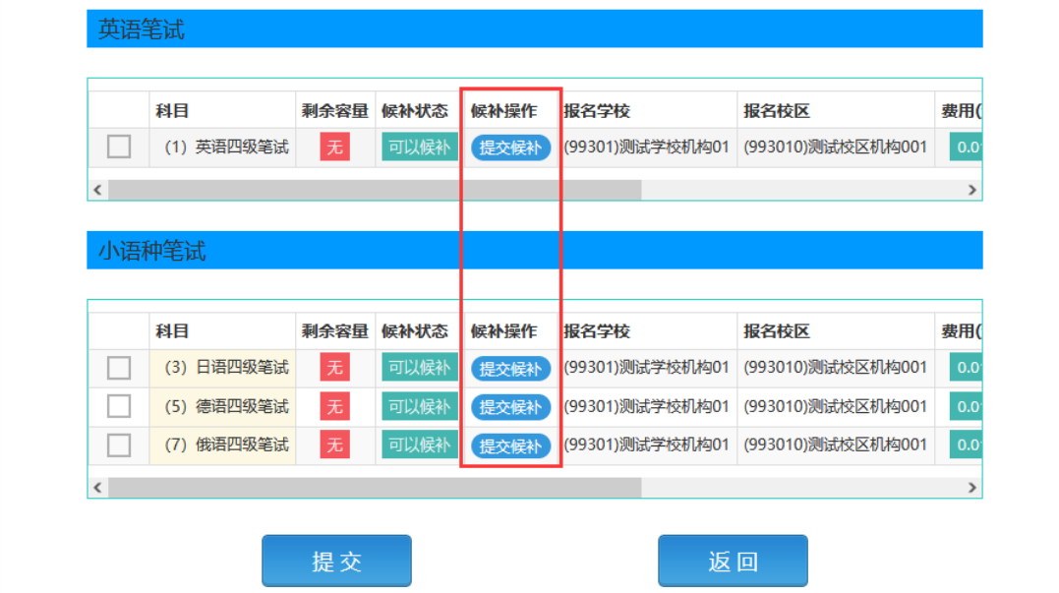
Task: Click red 无 badge for 英语四级笔试
Action: tap(334, 148)
